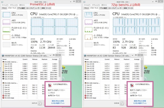Click clock icon for Core #0 Clock 2795.7 MHz

[3, 72]
